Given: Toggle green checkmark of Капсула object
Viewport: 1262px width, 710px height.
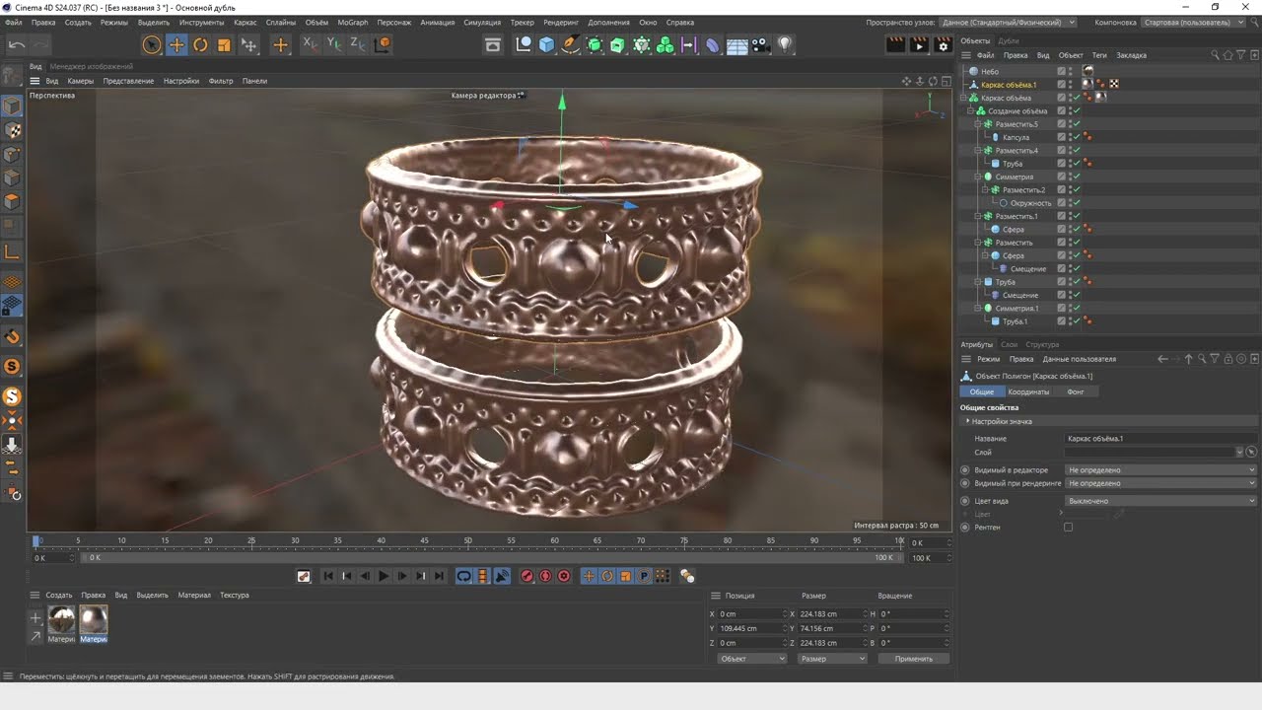Looking at the screenshot, I should (x=1077, y=137).
